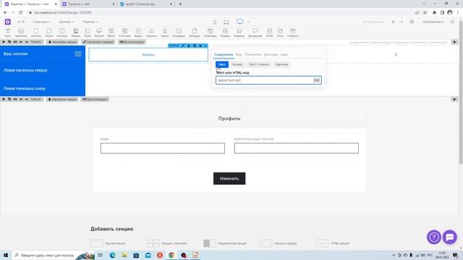The height and width of the screenshot is (260, 463).
Task: Select the Кнопка (button) tool in the toolbar
Action: (x=99, y=32)
